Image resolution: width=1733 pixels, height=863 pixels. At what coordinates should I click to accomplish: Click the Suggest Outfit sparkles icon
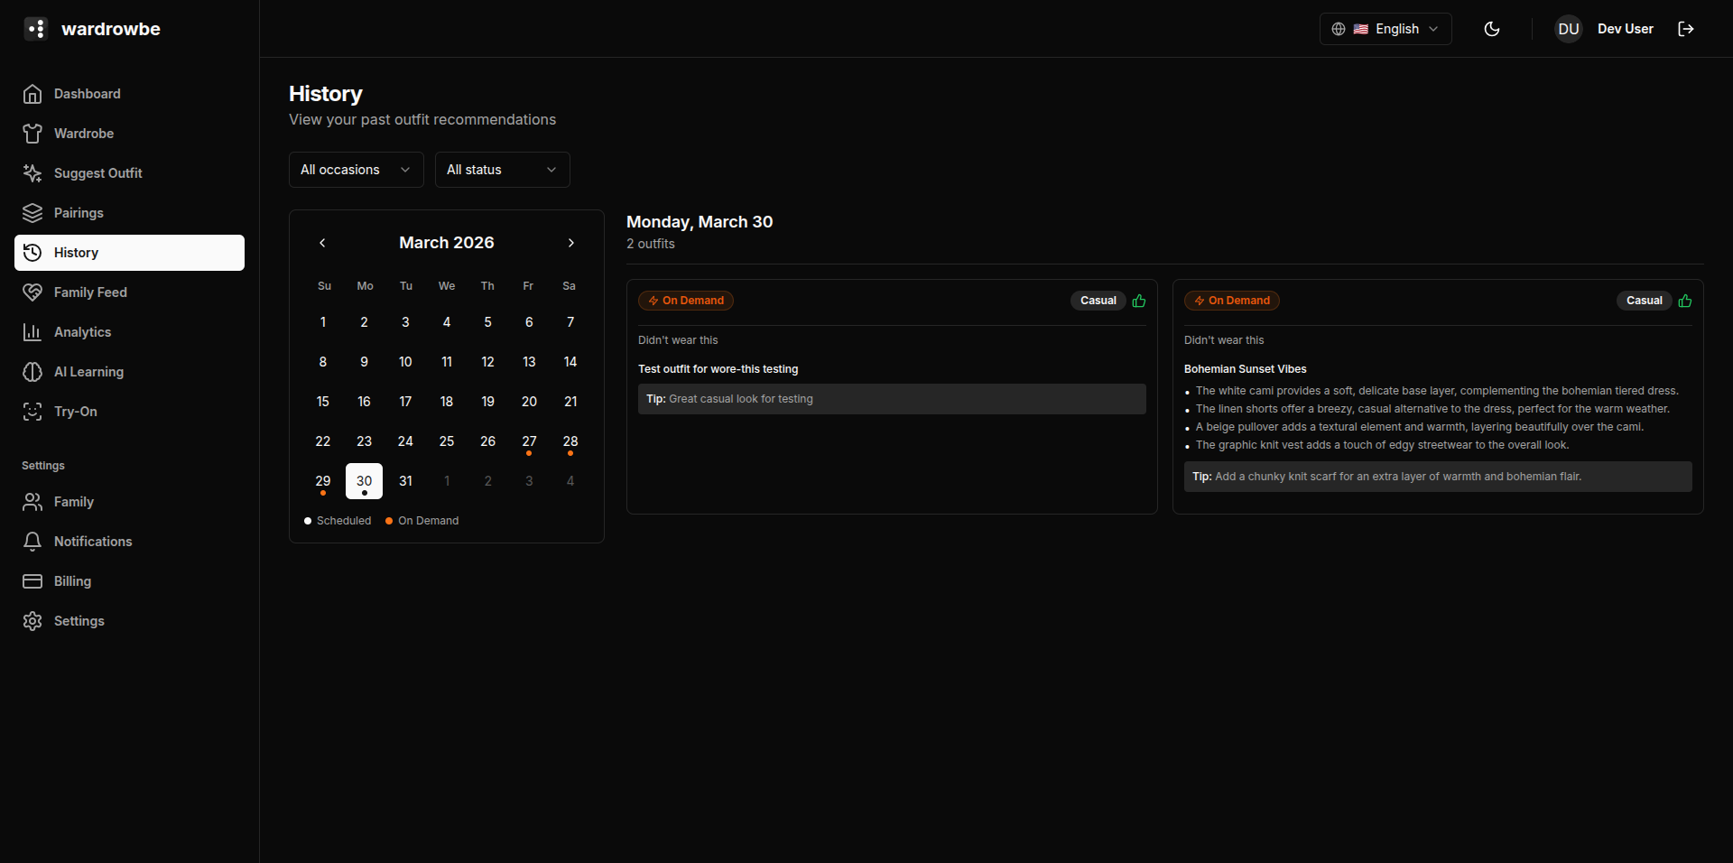coord(32,173)
